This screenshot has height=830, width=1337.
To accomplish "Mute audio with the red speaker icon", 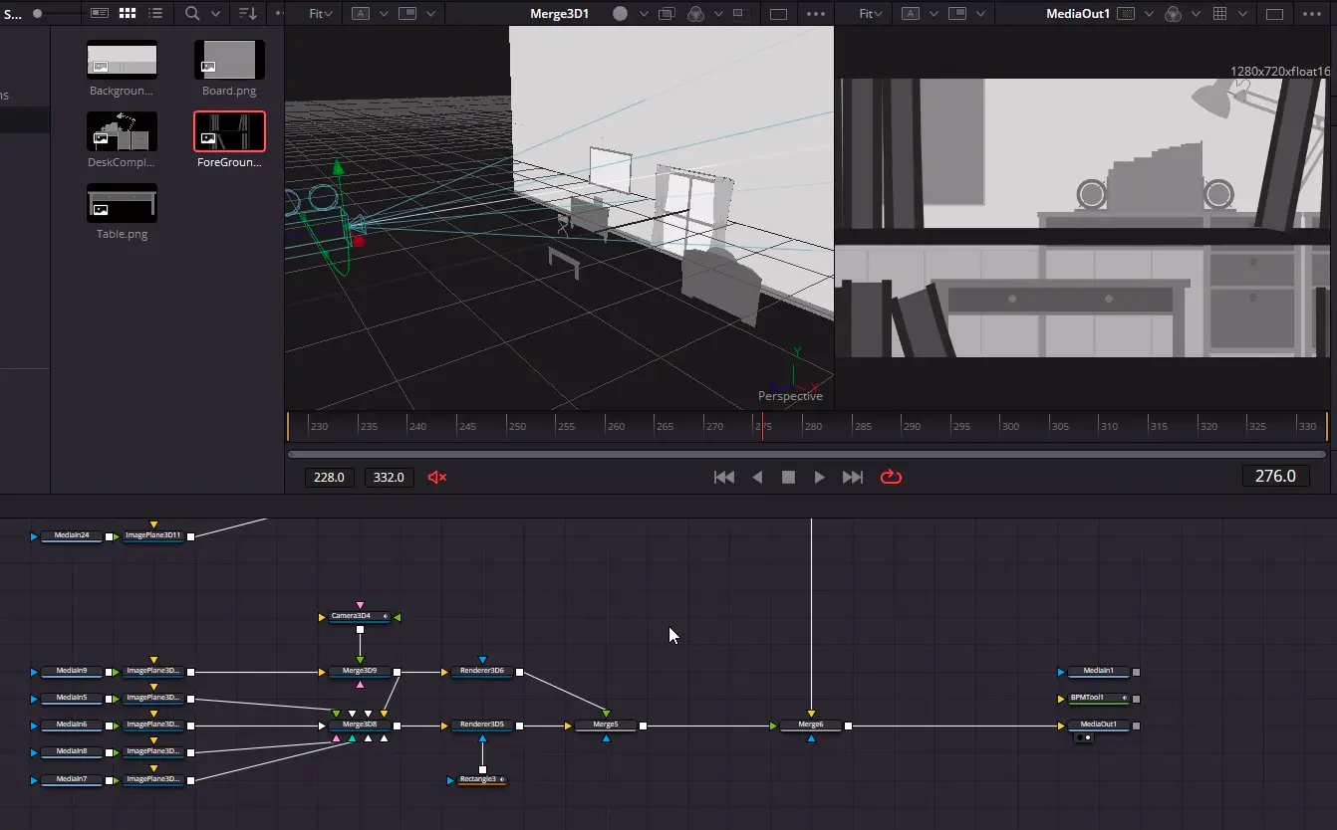I will pyautogui.click(x=436, y=477).
